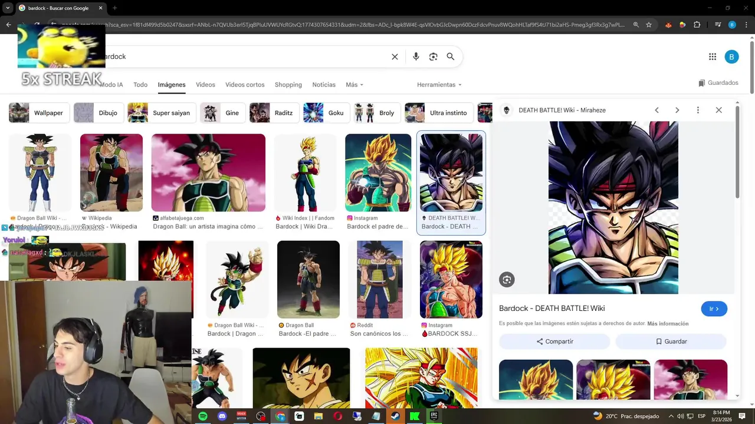This screenshot has width=755, height=424.
Task: Switch to the Videos cortos tab
Action: coord(245,85)
